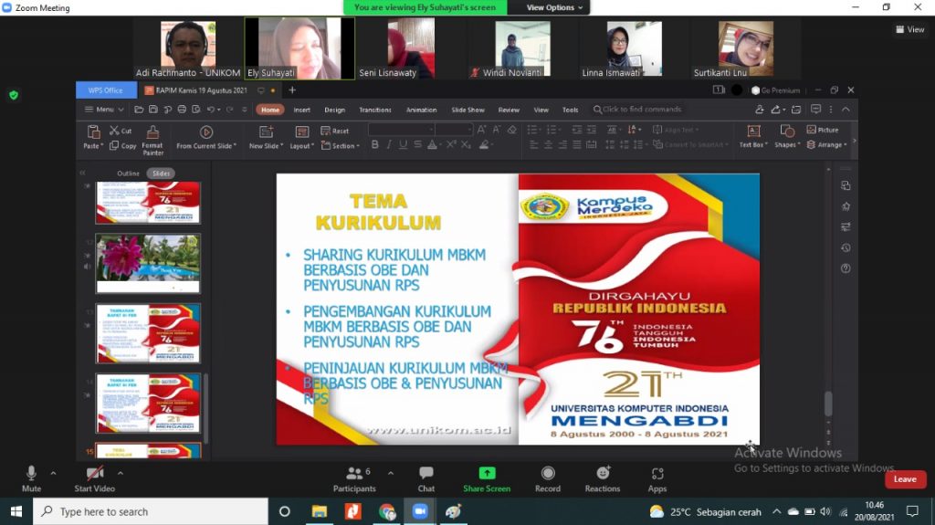
Task: Start slideshow From Current Slide icon
Action: coord(206,131)
